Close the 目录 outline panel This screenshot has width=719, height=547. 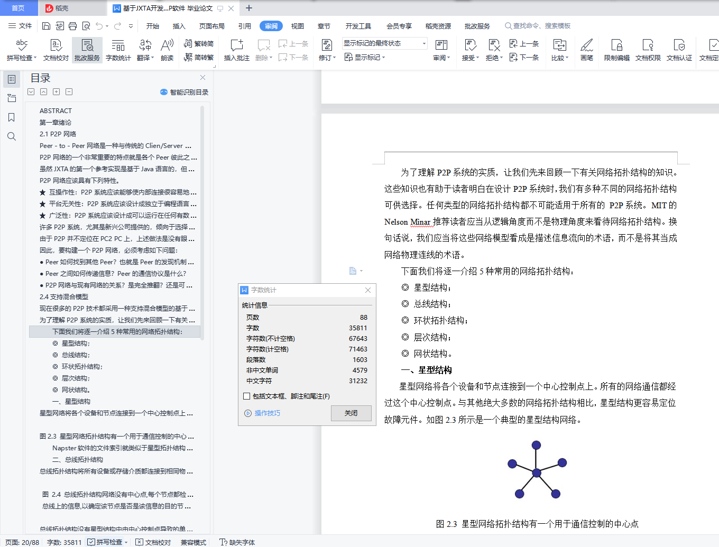202,77
